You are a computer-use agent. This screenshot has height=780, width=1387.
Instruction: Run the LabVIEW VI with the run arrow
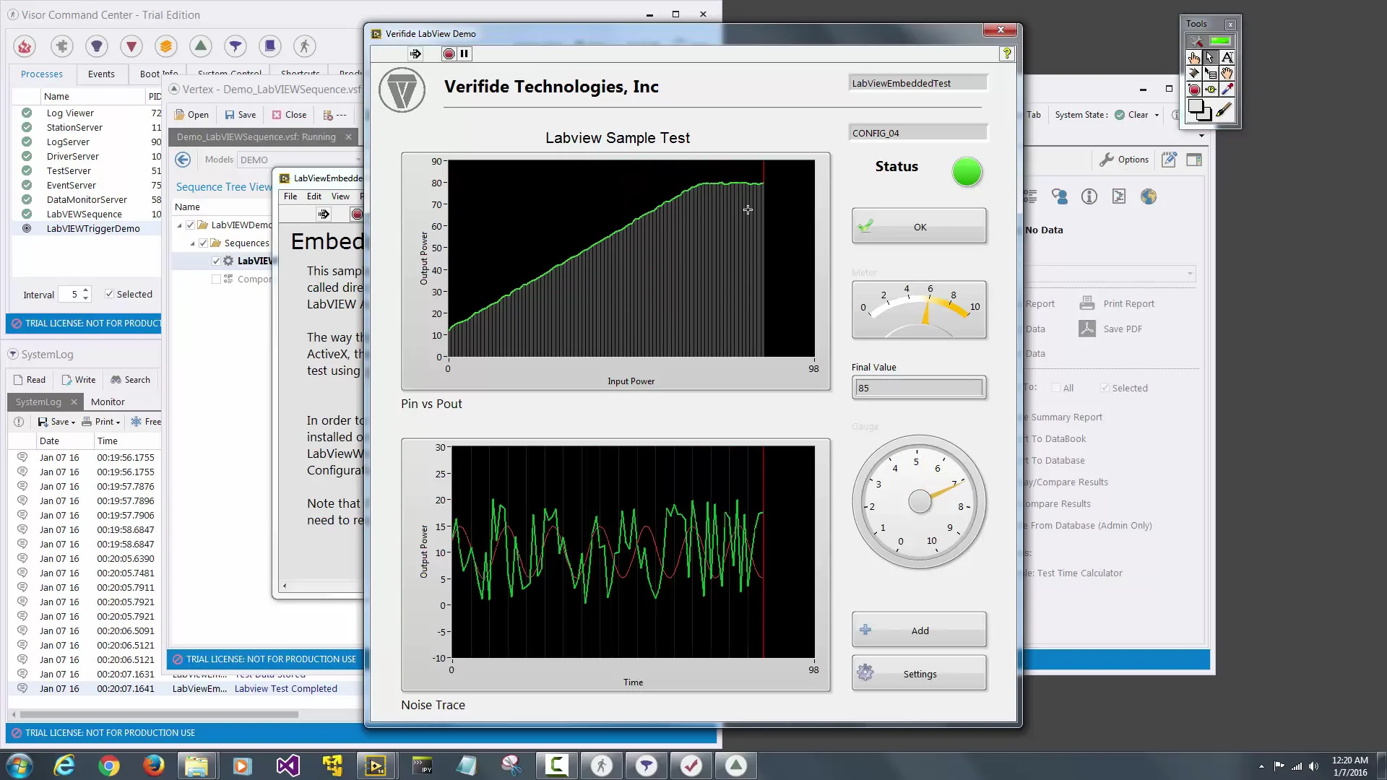coord(415,53)
